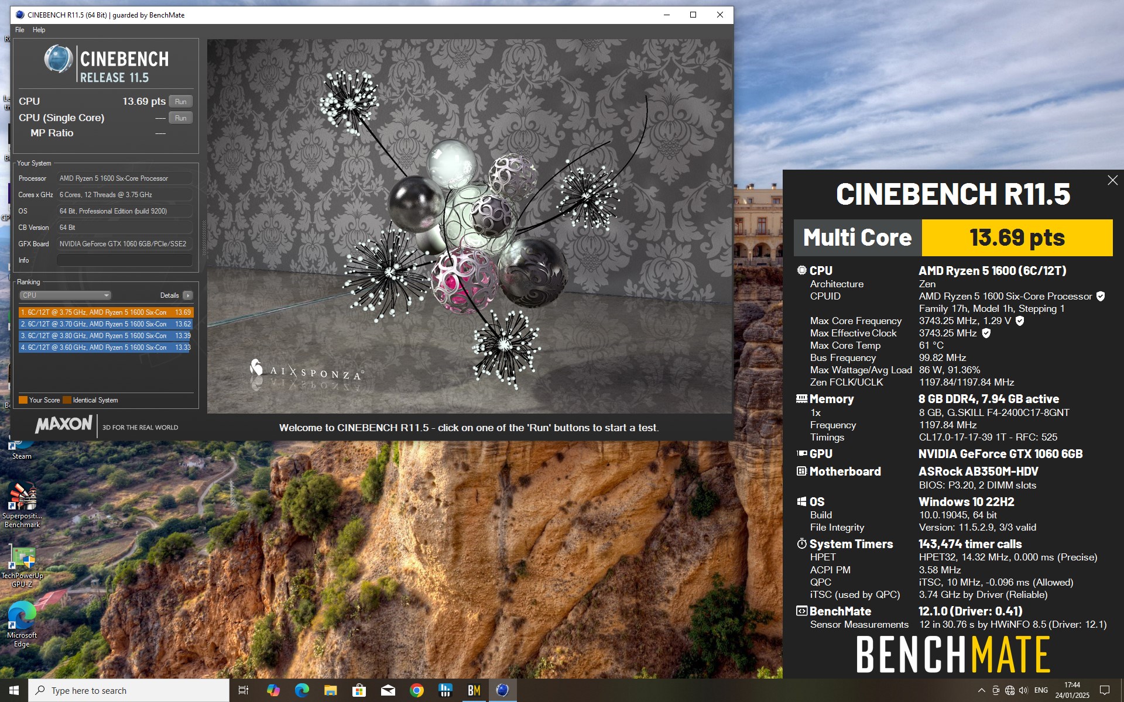Click the Motherboard icon in BenchMate panel

click(x=801, y=471)
